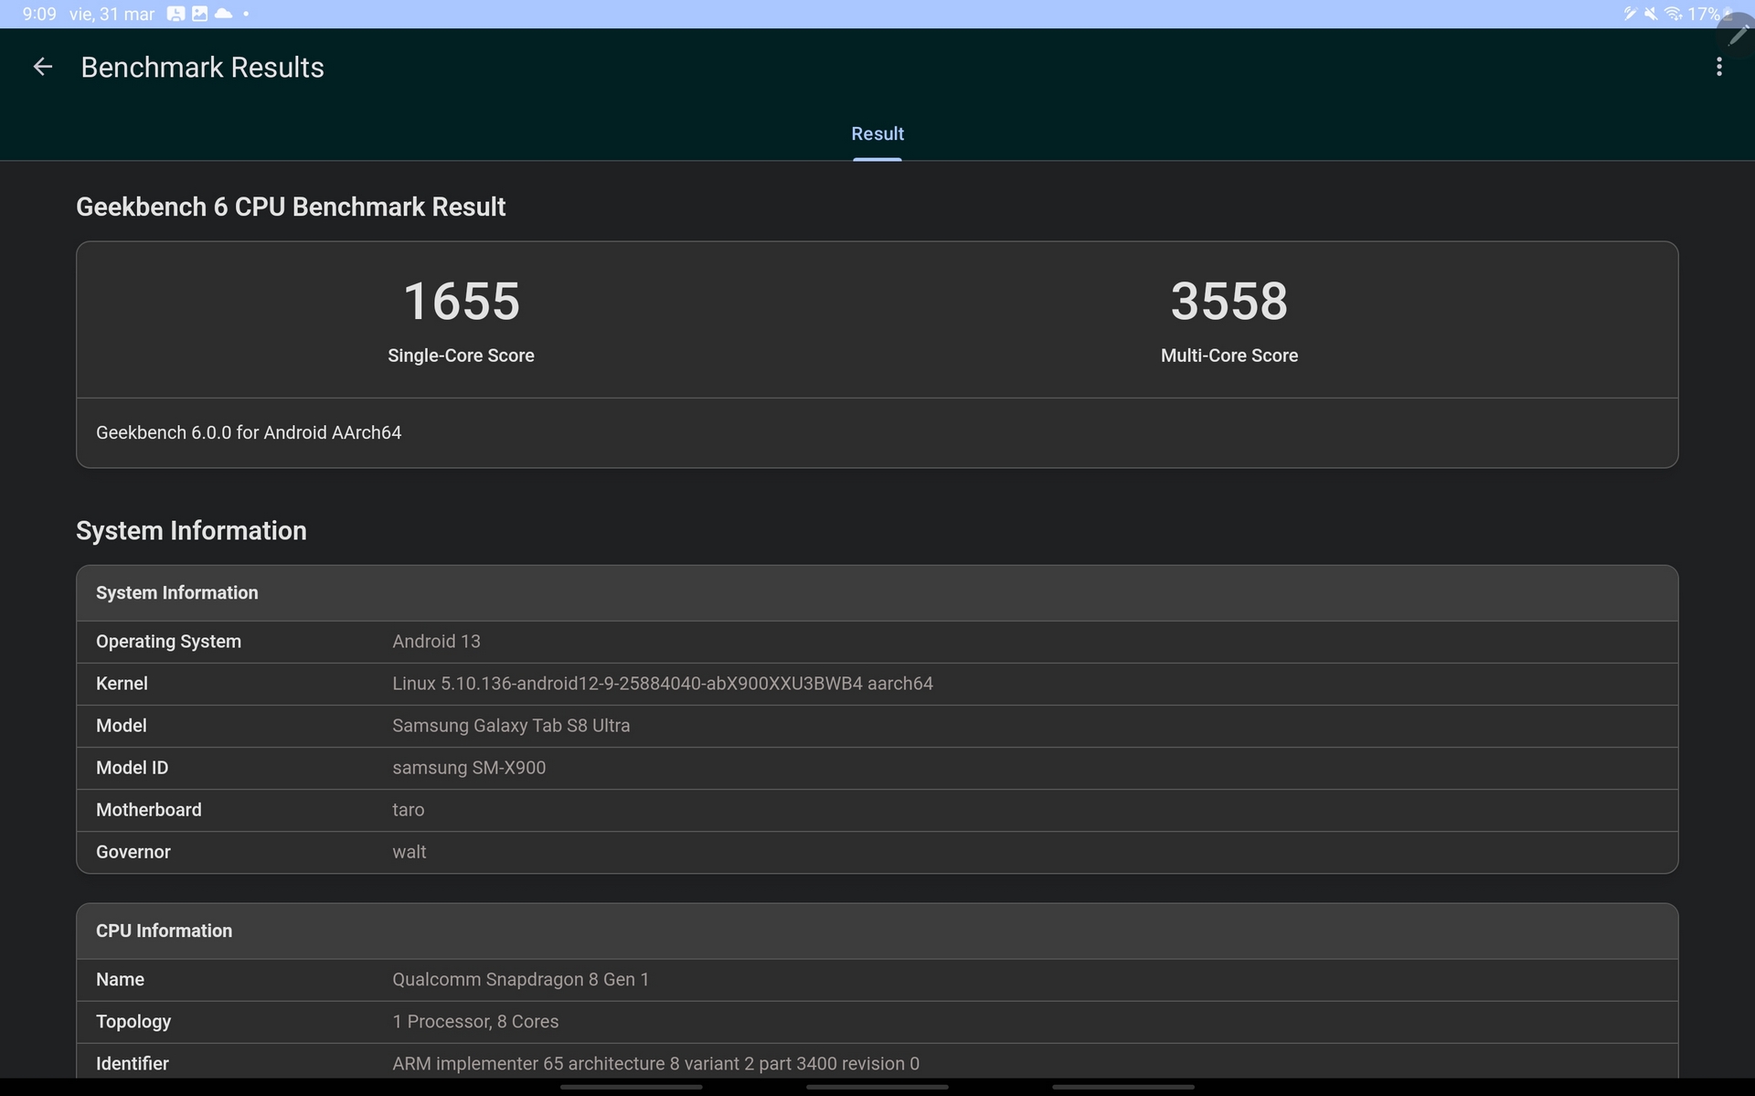This screenshot has width=1755, height=1096.
Task: Tap the pencil edit icon in corner
Action: pos(1738,34)
